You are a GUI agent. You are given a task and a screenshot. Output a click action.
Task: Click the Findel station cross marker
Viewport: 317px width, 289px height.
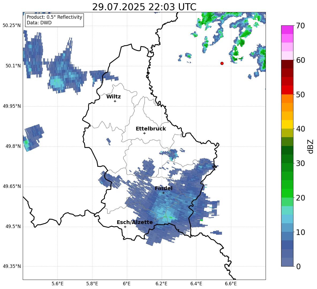click(163, 193)
